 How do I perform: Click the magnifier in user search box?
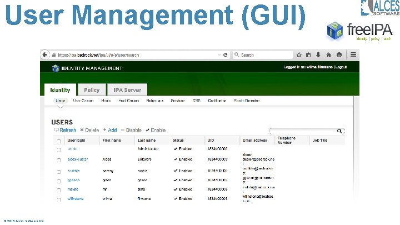coord(339,131)
